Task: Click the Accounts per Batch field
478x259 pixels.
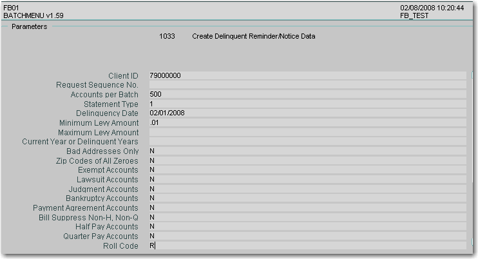Action: click(x=307, y=95)
